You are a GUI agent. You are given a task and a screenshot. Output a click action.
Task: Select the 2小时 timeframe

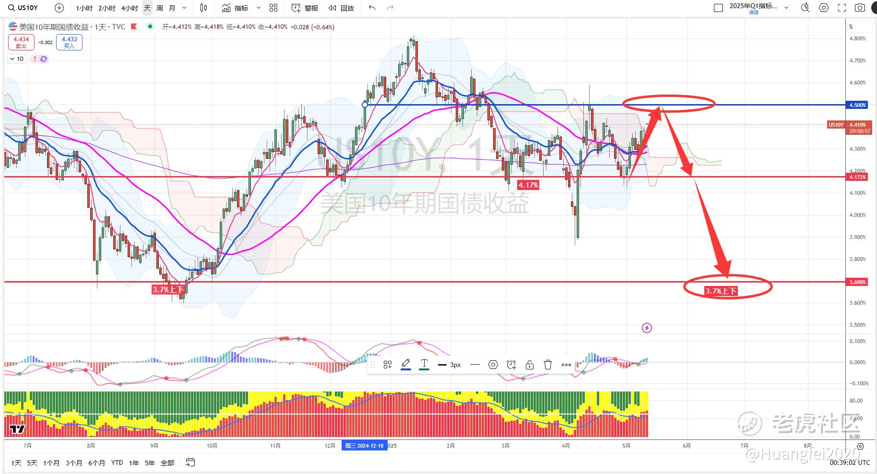point(107,8)
